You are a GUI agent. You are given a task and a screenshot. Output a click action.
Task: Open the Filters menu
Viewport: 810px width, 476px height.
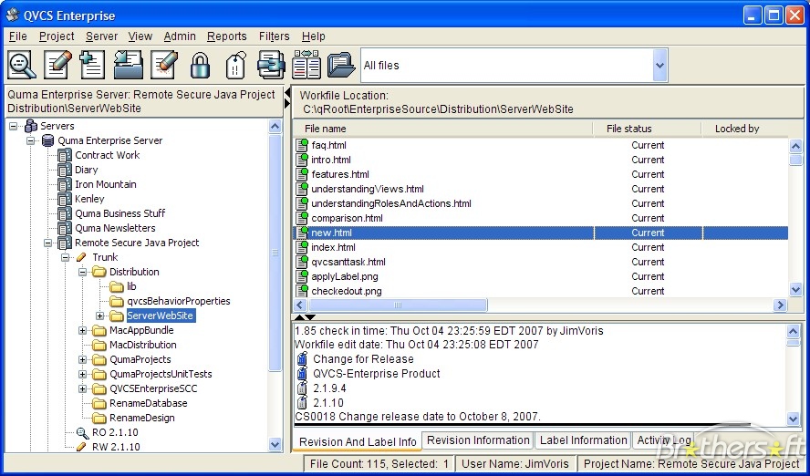click(275, 36)
